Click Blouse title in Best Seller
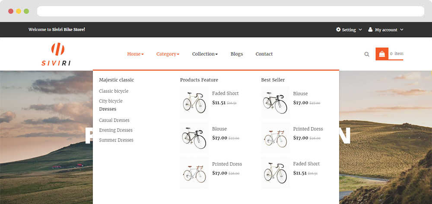 pos(300,94)
